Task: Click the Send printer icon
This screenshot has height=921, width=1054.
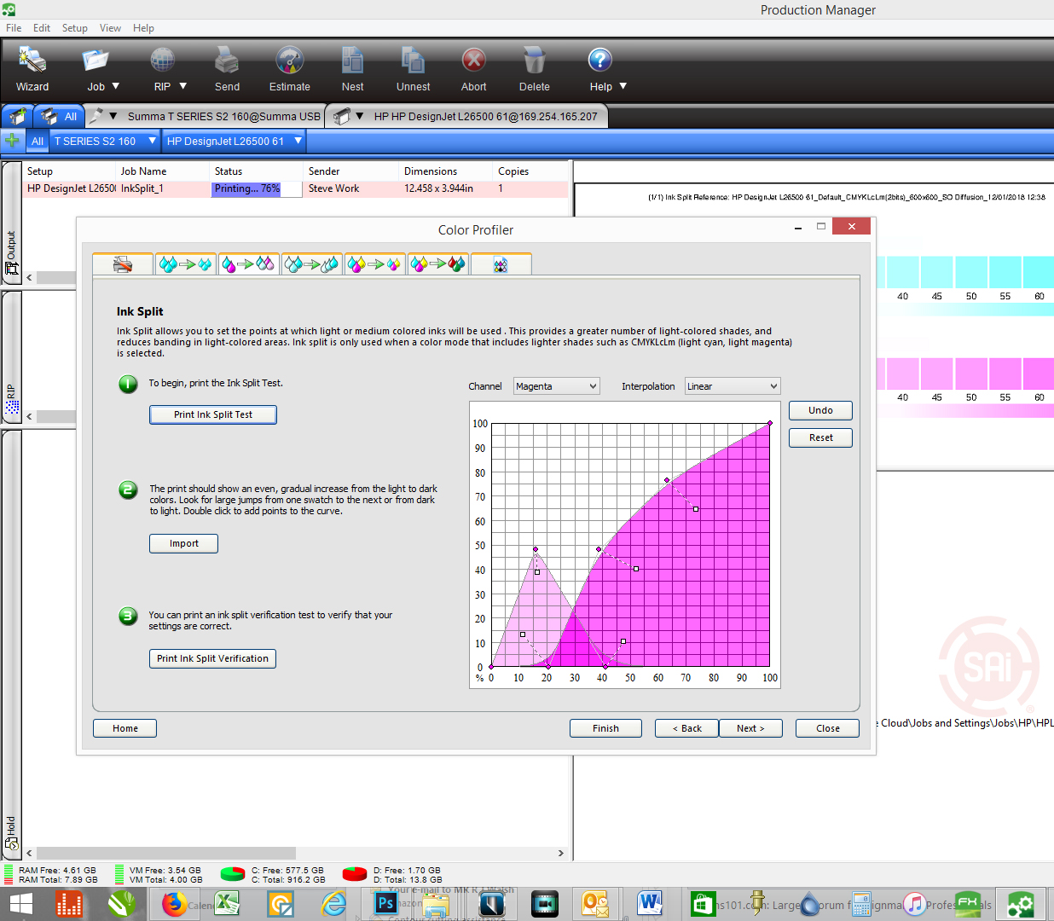Action: [227, 69]
